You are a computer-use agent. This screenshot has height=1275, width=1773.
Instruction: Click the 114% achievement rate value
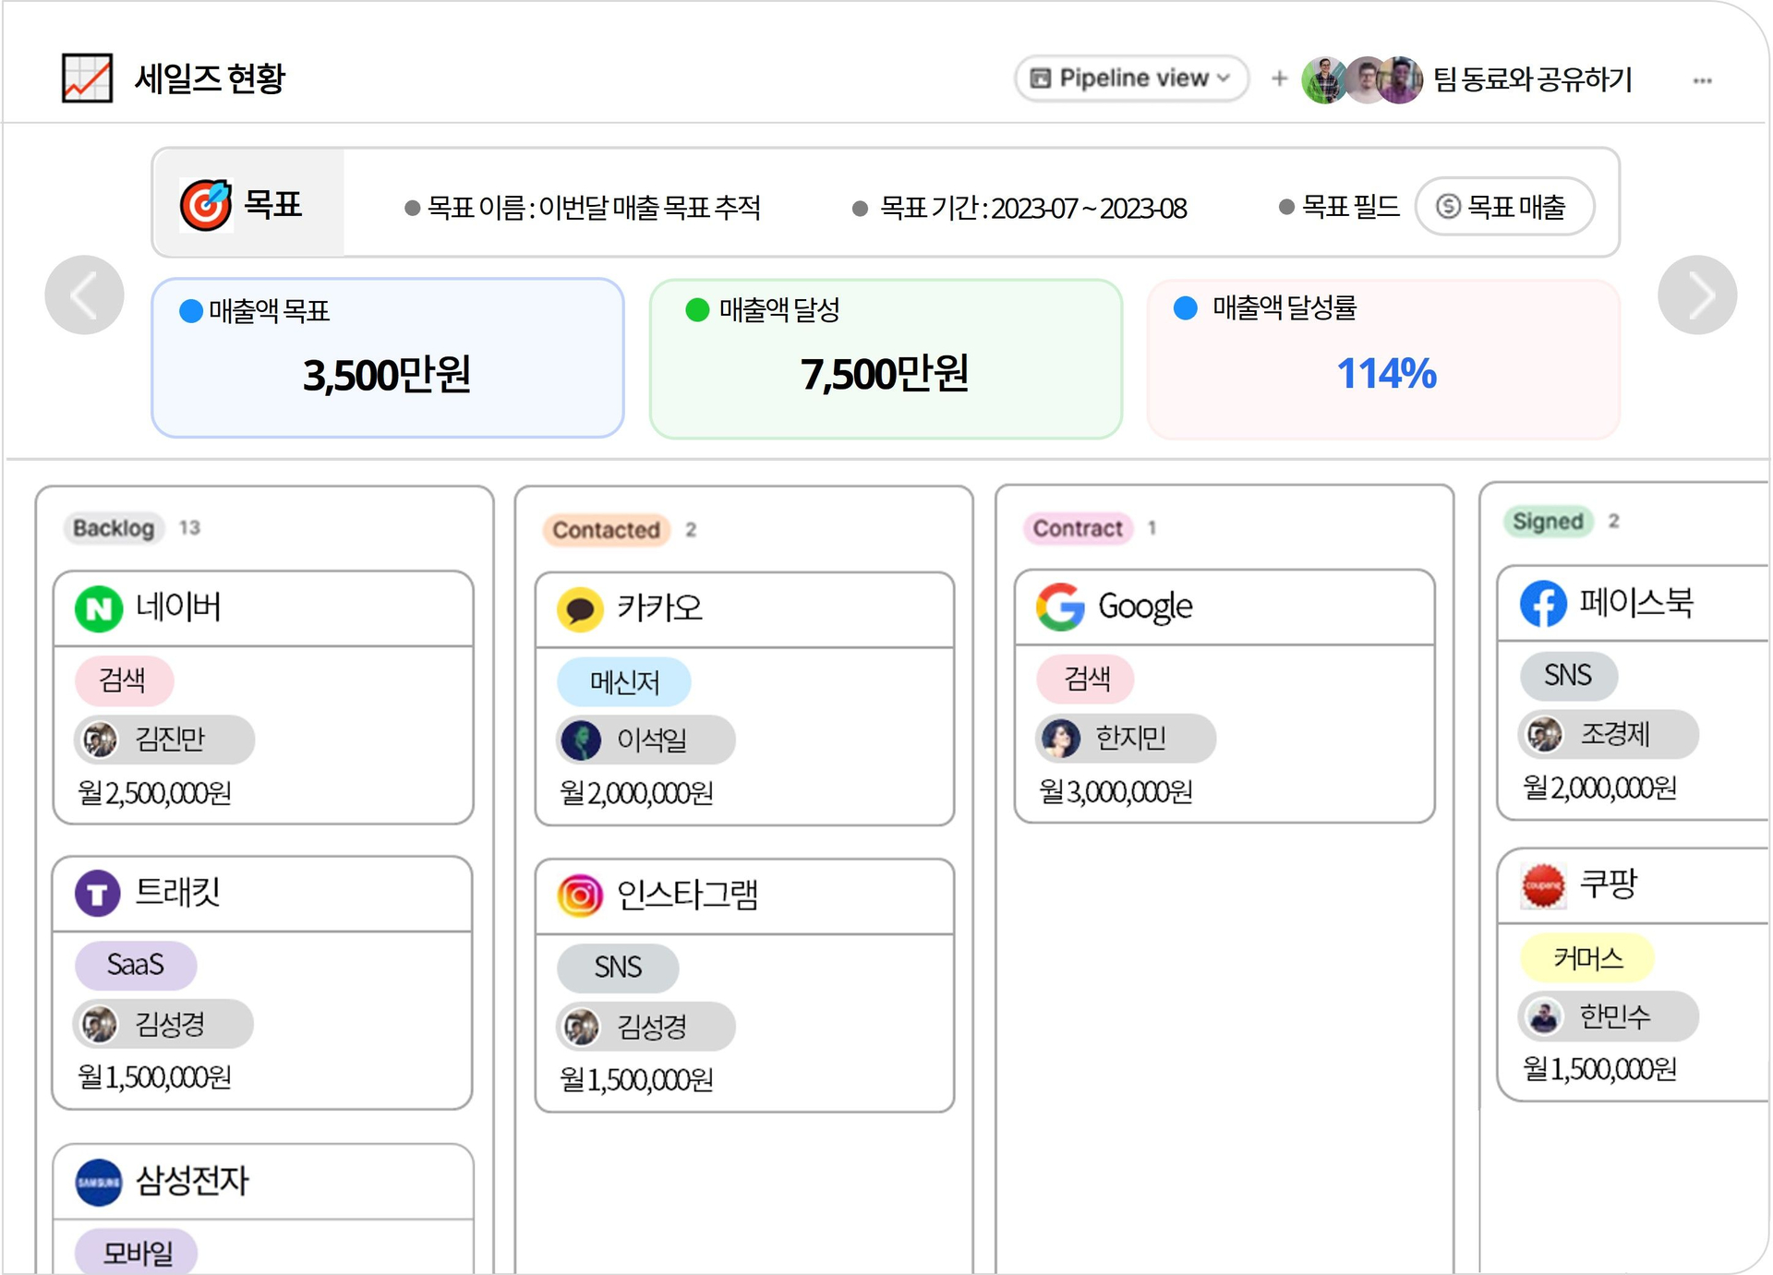[1386, 374]
